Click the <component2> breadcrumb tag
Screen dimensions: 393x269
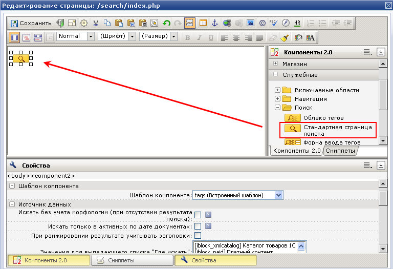tap(52, 176)
